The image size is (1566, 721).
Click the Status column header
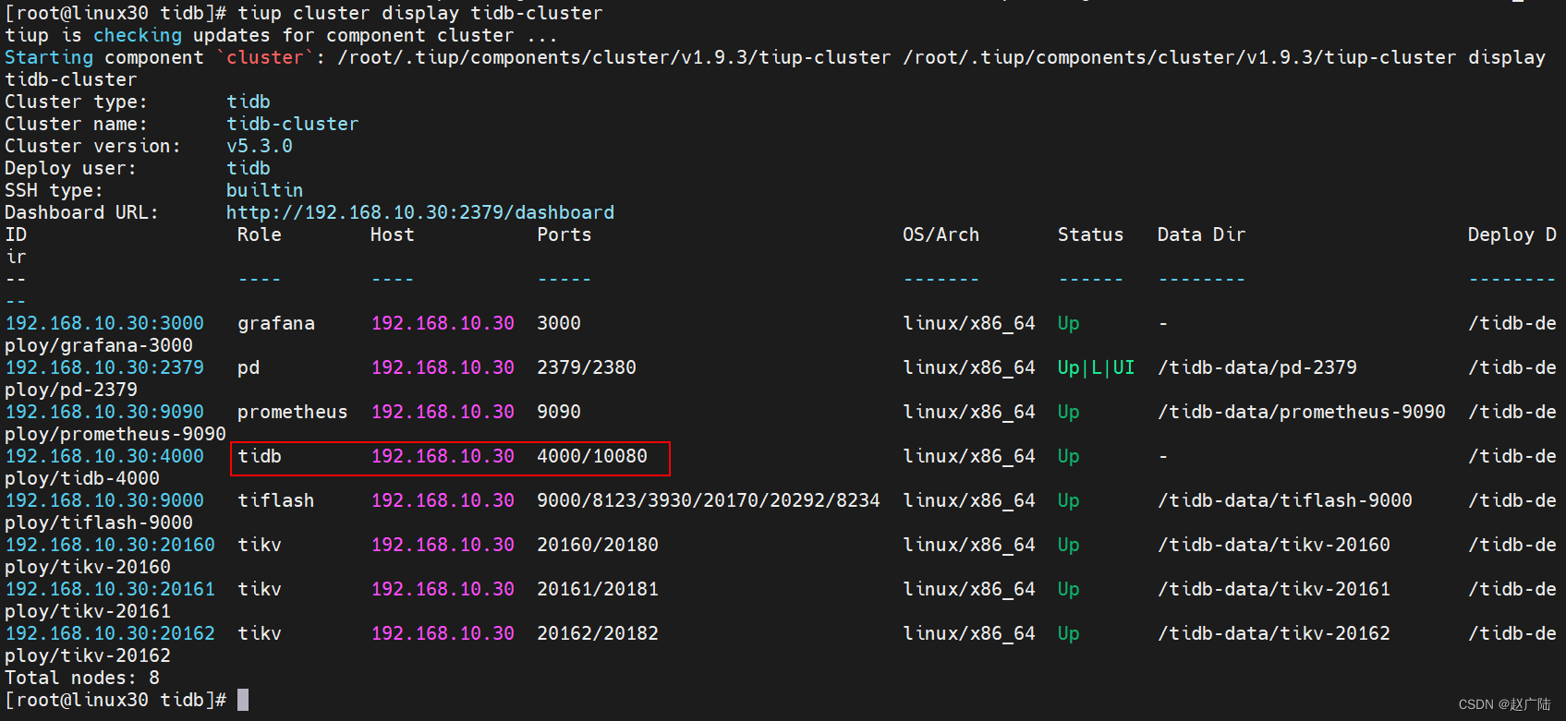1091,234
